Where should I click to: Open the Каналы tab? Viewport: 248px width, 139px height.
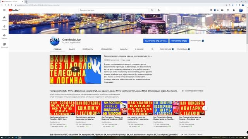click(124, 49)
